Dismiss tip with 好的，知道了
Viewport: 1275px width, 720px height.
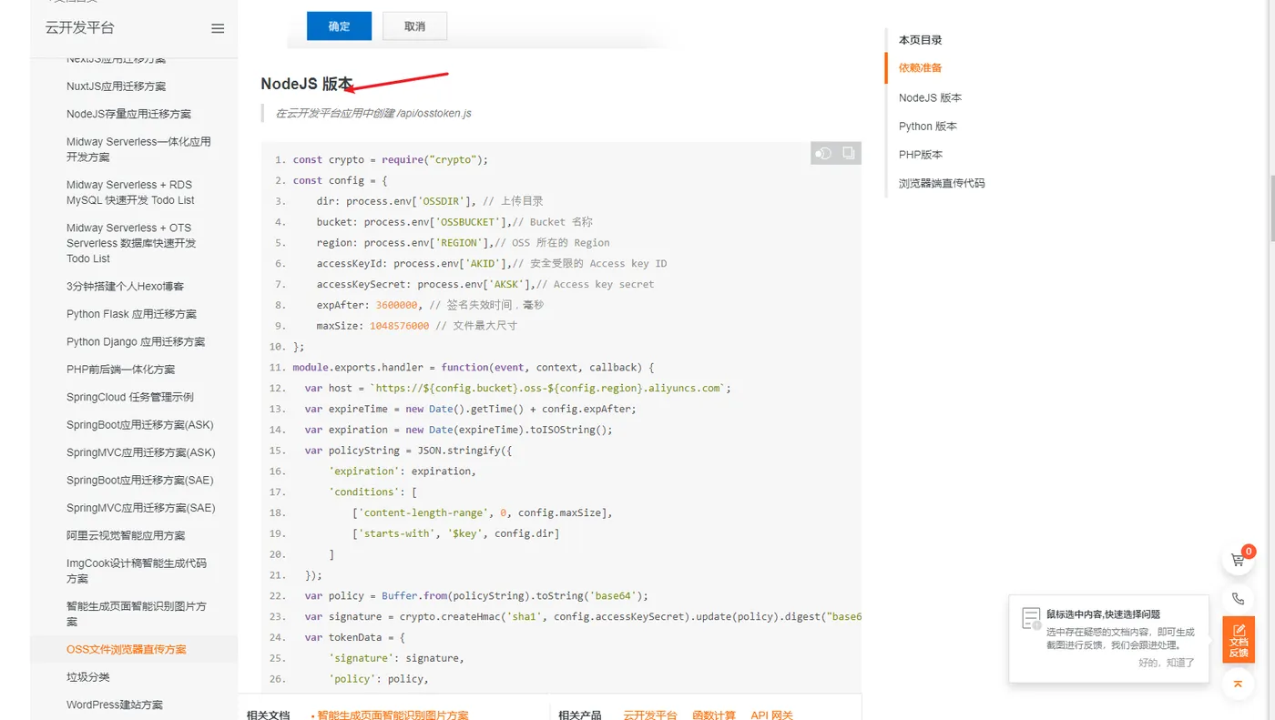tap(1167, 663)
